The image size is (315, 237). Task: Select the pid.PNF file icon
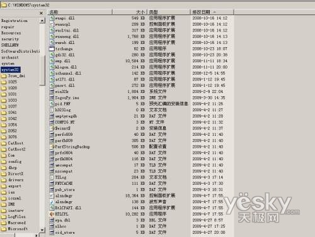(52, 104)
